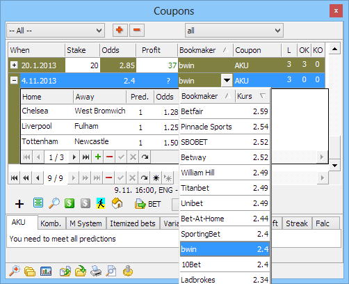Click the magnifying glass search icon
Screen dimensions: 349x284
54,203
